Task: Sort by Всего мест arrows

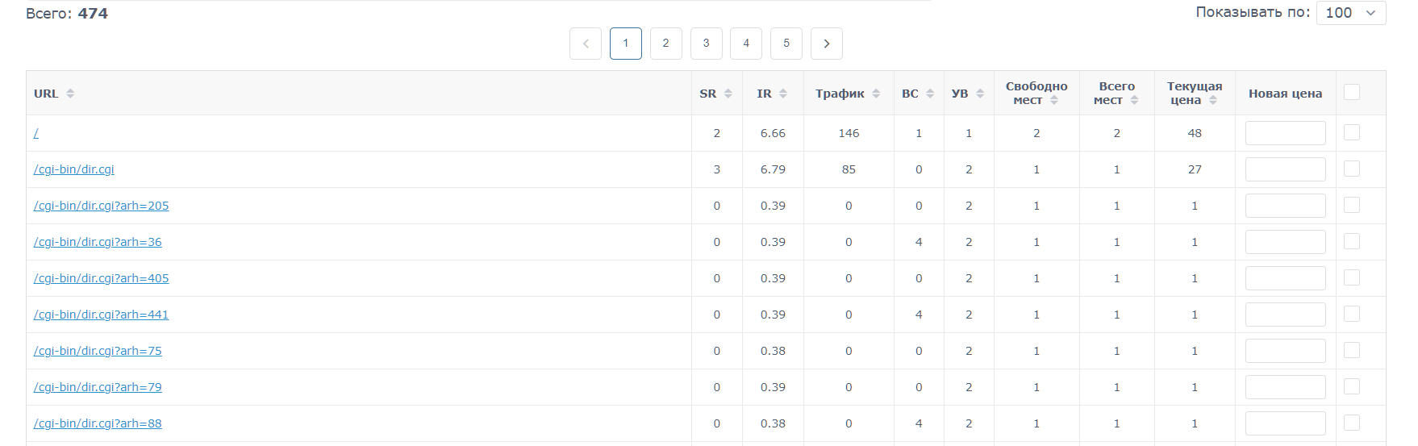Action: [x=1134, y=100]
